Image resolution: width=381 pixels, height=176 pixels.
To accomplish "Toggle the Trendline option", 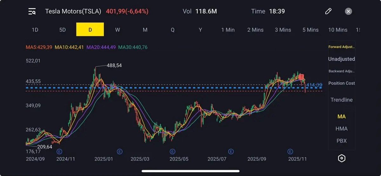I will pyautogui.click(x=342, y=100).
